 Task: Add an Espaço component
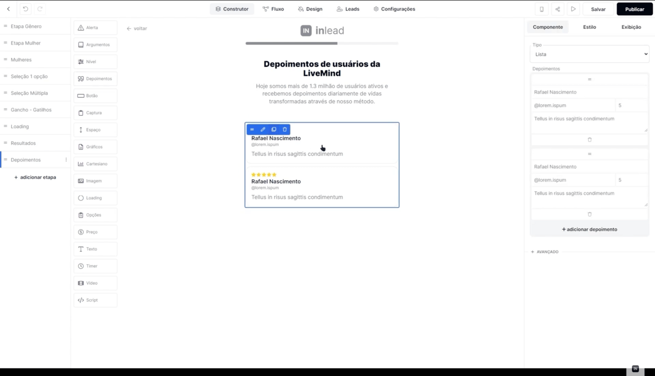[x=95, y=130]
